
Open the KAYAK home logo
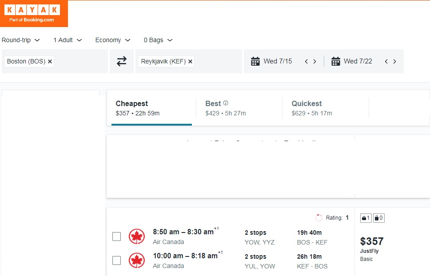tap(34, 14)
